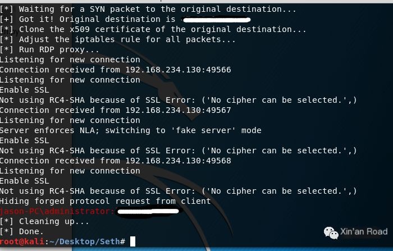Click the 'Clone the x509 certificate' line
Viewport: 393px width, 251px height.
click(x=153, y=29)
